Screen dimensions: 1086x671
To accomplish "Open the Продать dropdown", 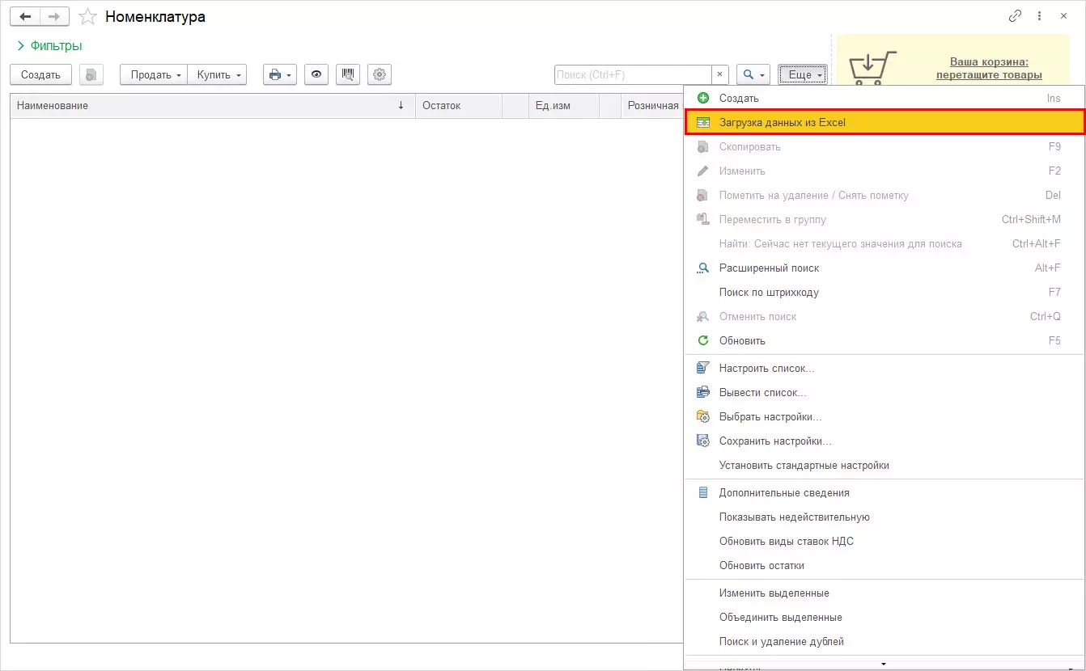I will [154, 74].
